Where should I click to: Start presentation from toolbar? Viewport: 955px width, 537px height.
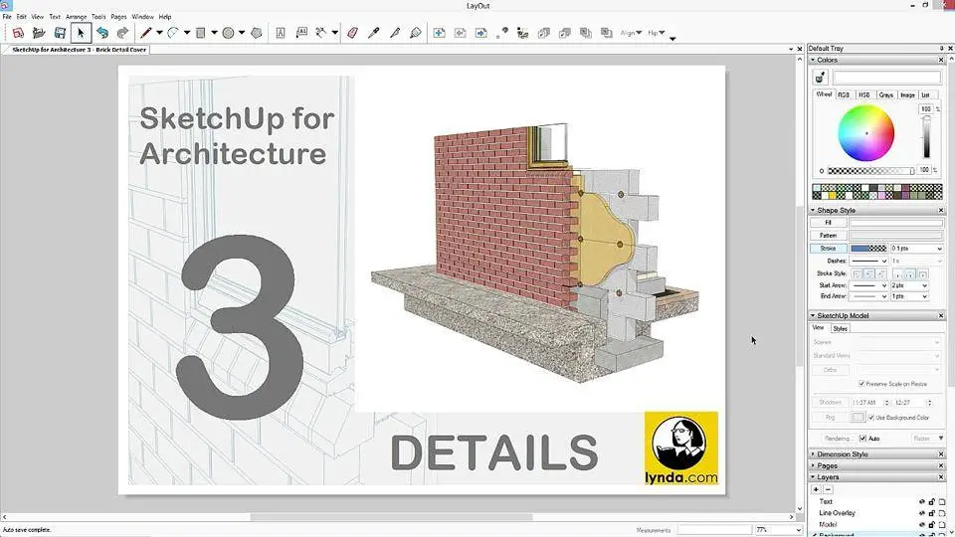[x=501, y=33]
